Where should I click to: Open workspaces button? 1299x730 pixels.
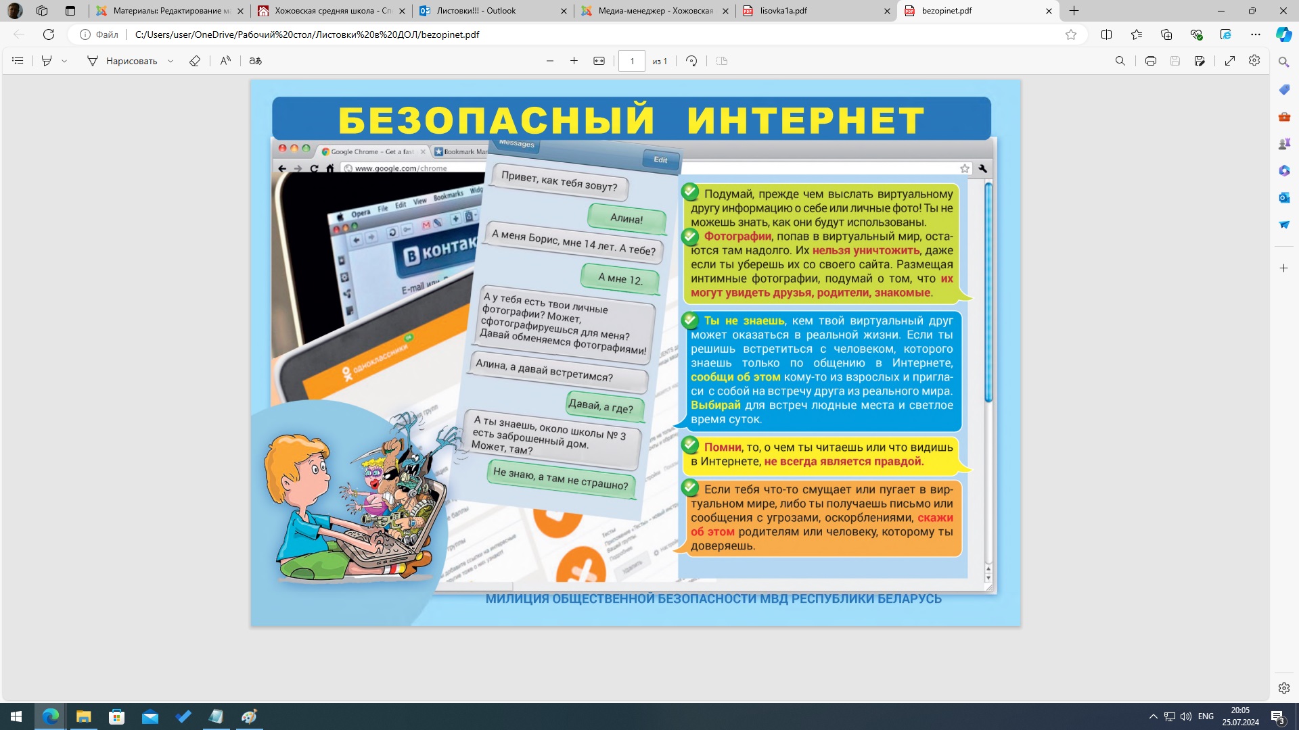42,11
